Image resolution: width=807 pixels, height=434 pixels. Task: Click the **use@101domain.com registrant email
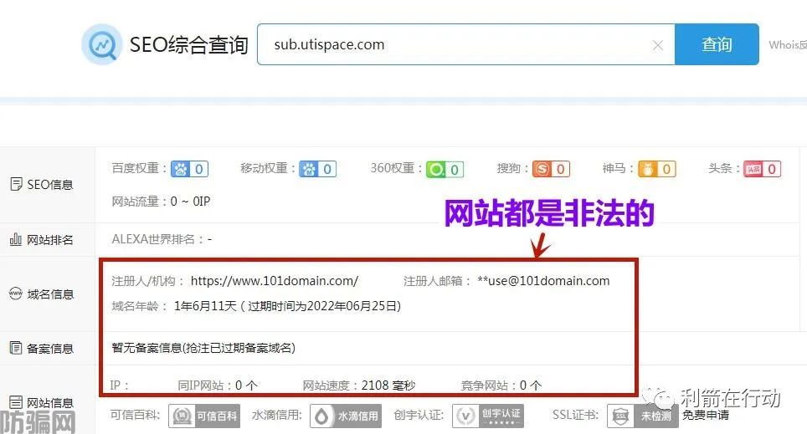(x=543, y=281)
